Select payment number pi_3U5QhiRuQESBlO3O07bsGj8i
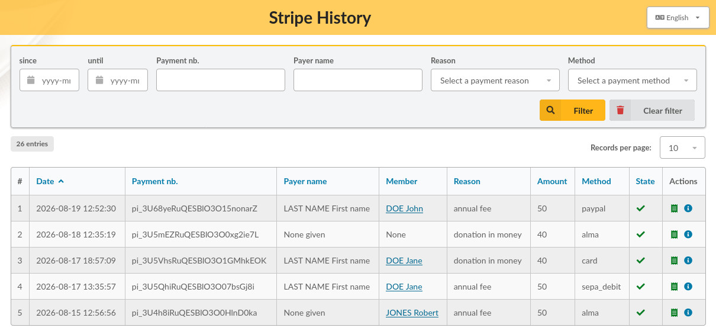This screenshot has width=716, height=334. click(193, 287)
